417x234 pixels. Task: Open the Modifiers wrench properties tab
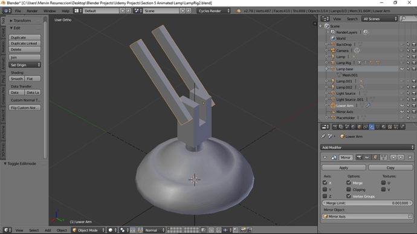click(372, 127)
